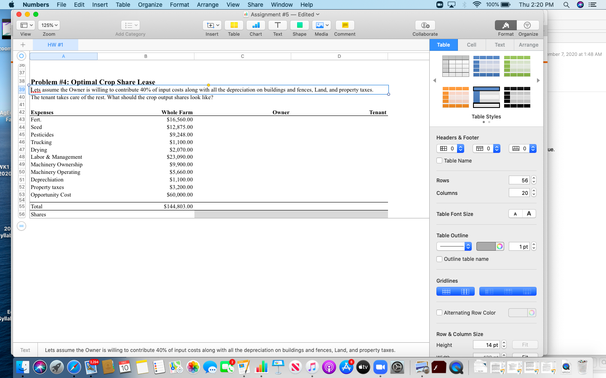Open the Arrange menu in menu bar
Screen dimensions: 606x378
point(207,5)
